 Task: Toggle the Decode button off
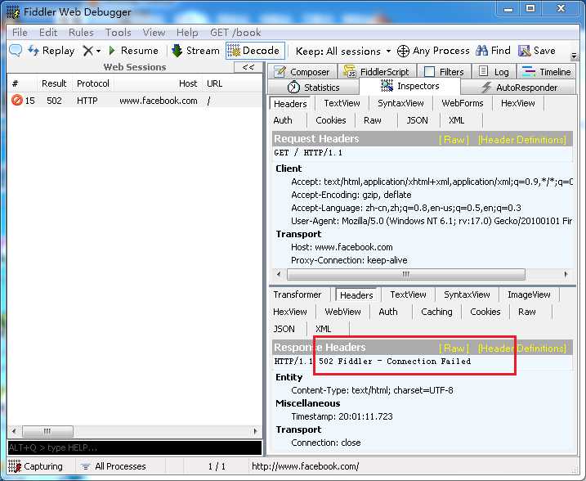point(255,51)
